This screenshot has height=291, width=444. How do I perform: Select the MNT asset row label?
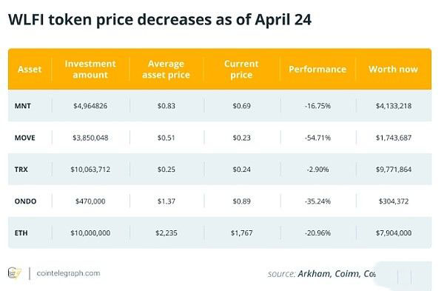click(x=23, y=106)
